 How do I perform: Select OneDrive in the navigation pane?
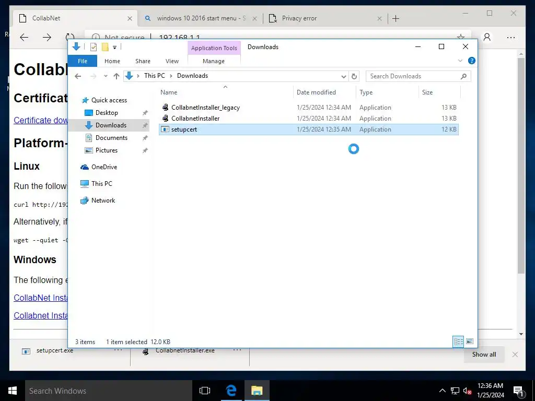(104, 167)
